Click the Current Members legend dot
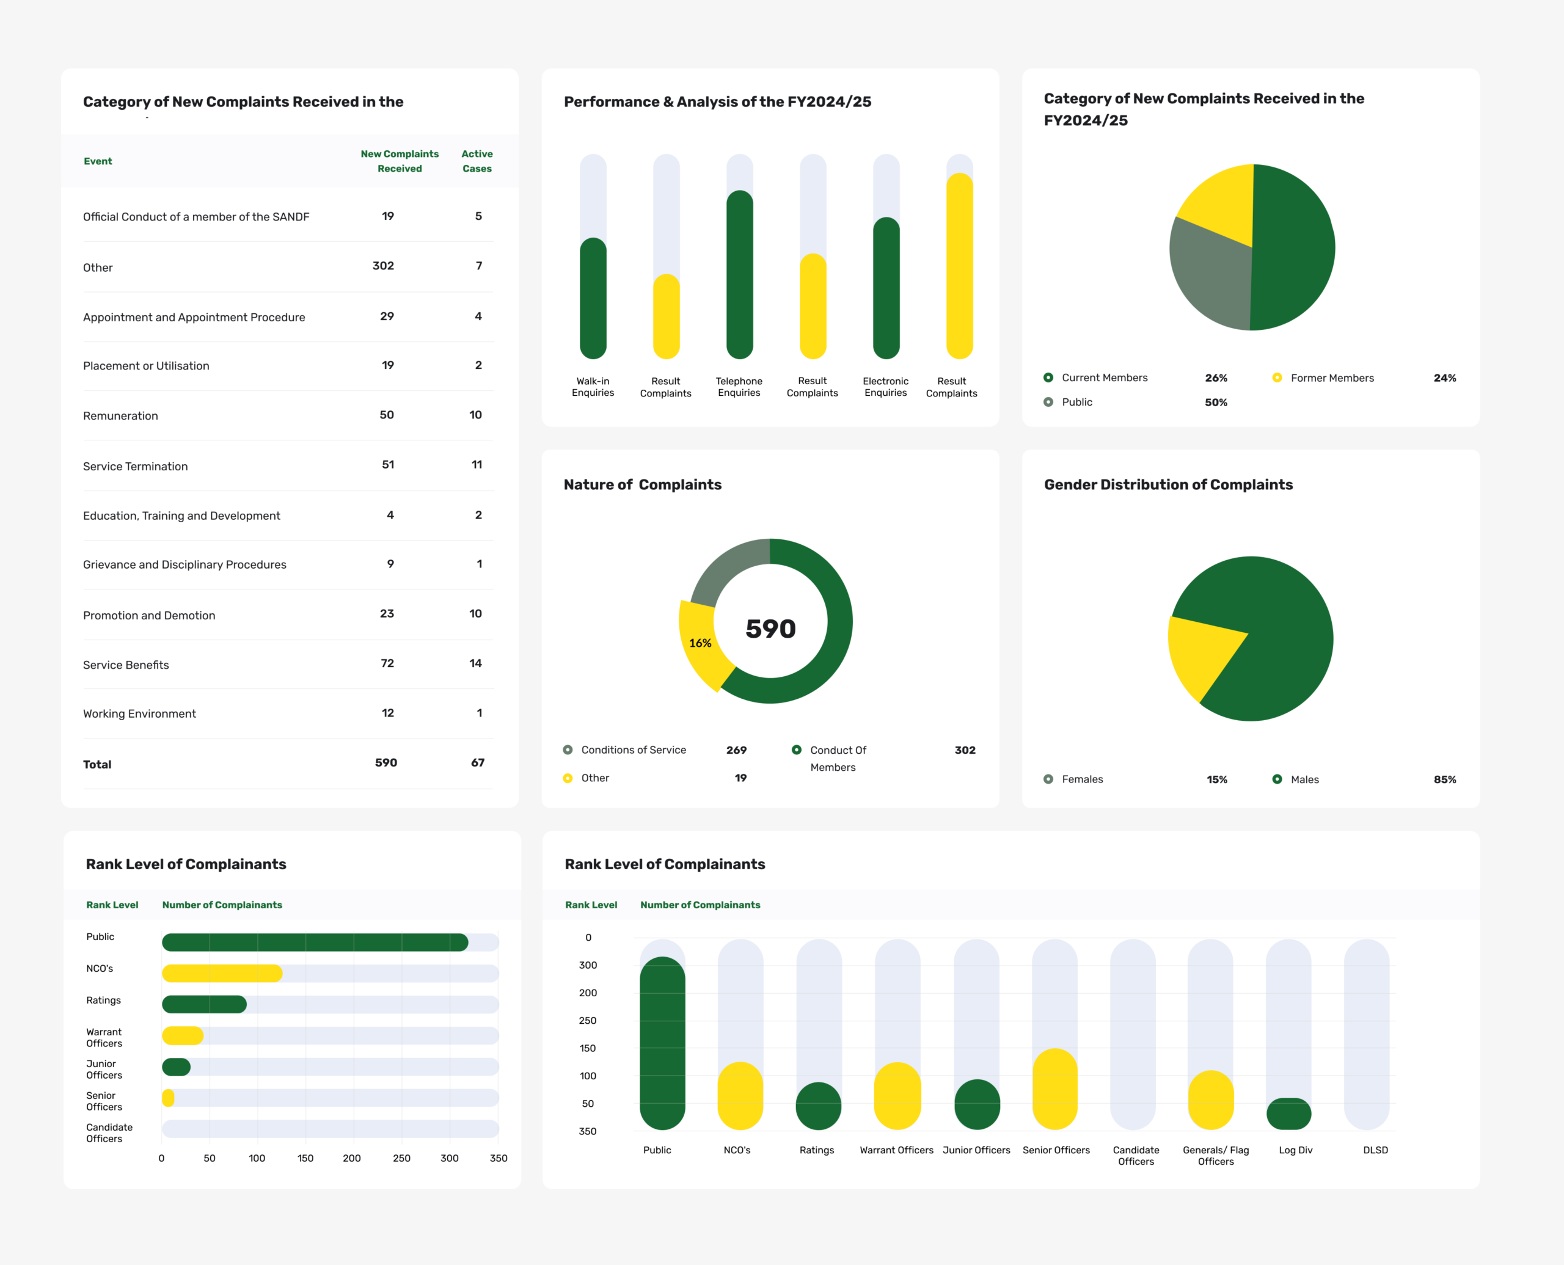This screenshot has height=1265, width=1564. pyautogui.click(x=1048, y=377)
